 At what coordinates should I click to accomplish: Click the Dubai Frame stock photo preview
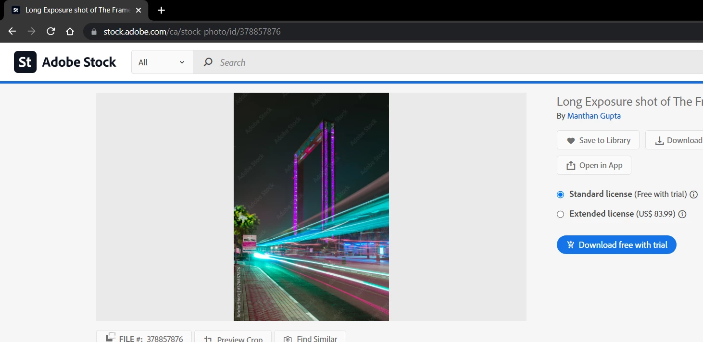(x=311, y=207)
